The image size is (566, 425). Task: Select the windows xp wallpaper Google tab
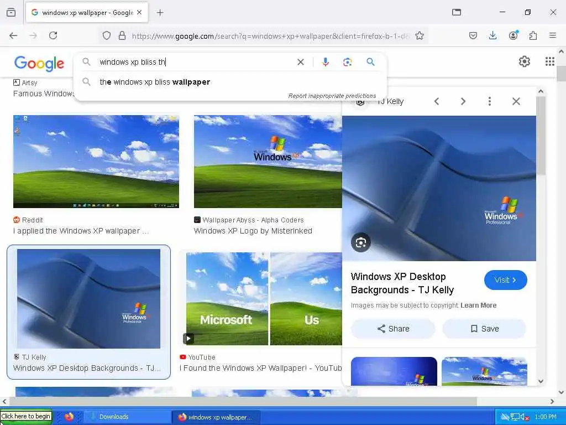(87, 13)
